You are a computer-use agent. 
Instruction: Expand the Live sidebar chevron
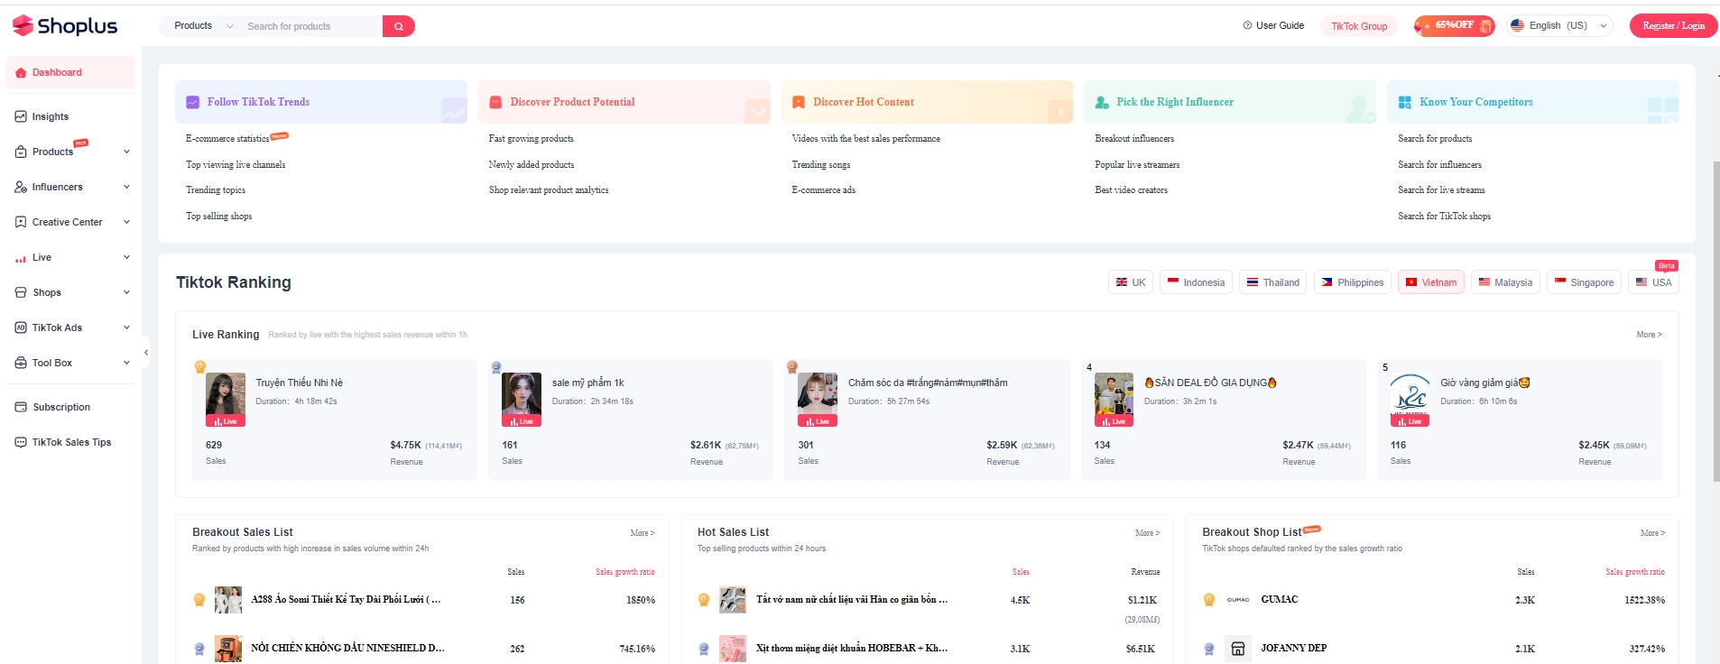(126, 257)
